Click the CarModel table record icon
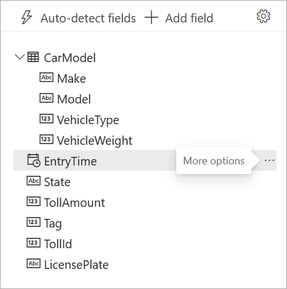This screenshot has height=289, width=287. [33, 57]
